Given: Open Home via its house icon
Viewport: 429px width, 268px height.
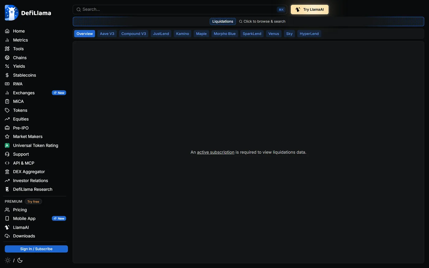Looking at the screenshot, I should (x=7, y=31).
